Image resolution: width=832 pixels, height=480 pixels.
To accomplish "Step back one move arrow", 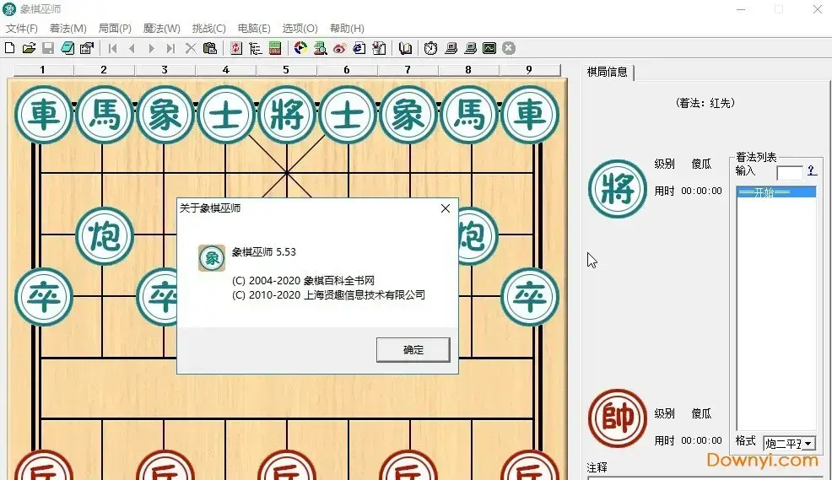I will (132, 48).
